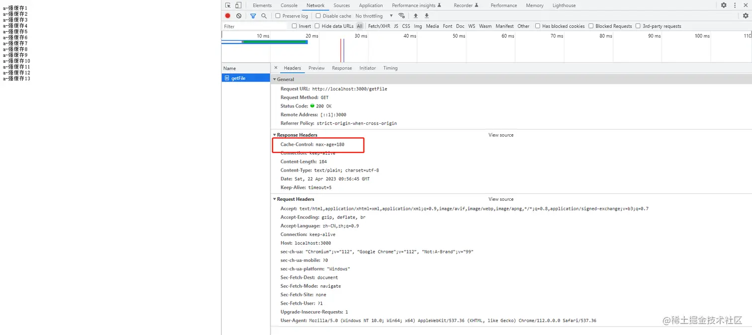
Task: Check Blocked Requests option
Action: (x=591, y=26)
